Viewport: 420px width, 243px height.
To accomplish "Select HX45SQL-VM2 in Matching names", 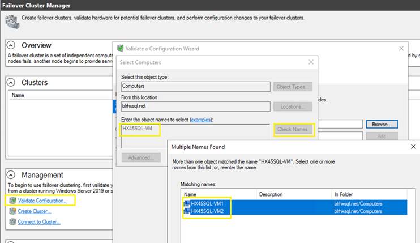I will pos(207,211).
